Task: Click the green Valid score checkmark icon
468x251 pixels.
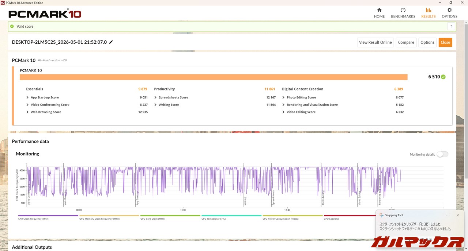Action: pyautogui.click(x=12, y=26)
